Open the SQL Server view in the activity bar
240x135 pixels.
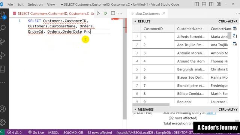3,69
